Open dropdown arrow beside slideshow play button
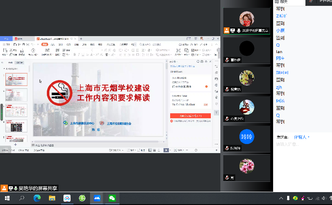 tap(170, 150)
